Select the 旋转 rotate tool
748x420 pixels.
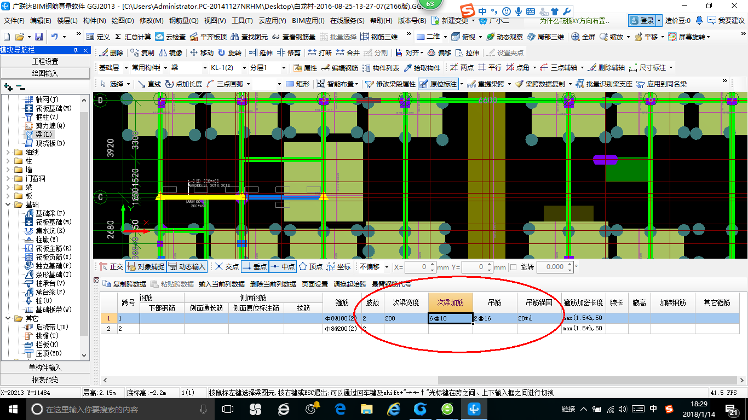pyautogui.click(x=229, y=52)
